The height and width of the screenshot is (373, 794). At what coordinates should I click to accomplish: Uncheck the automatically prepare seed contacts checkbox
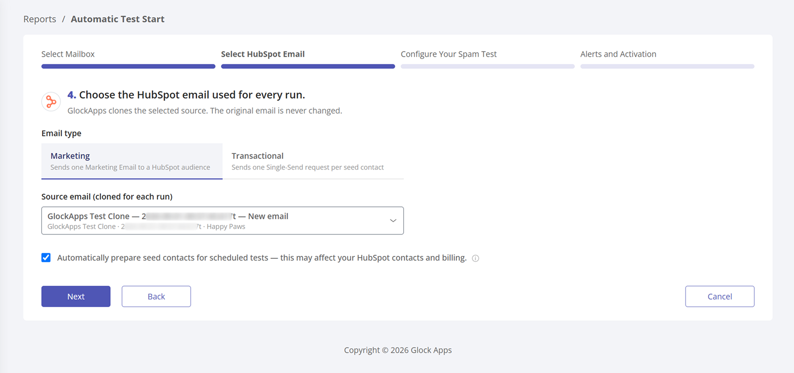click(x=46, y=258)
